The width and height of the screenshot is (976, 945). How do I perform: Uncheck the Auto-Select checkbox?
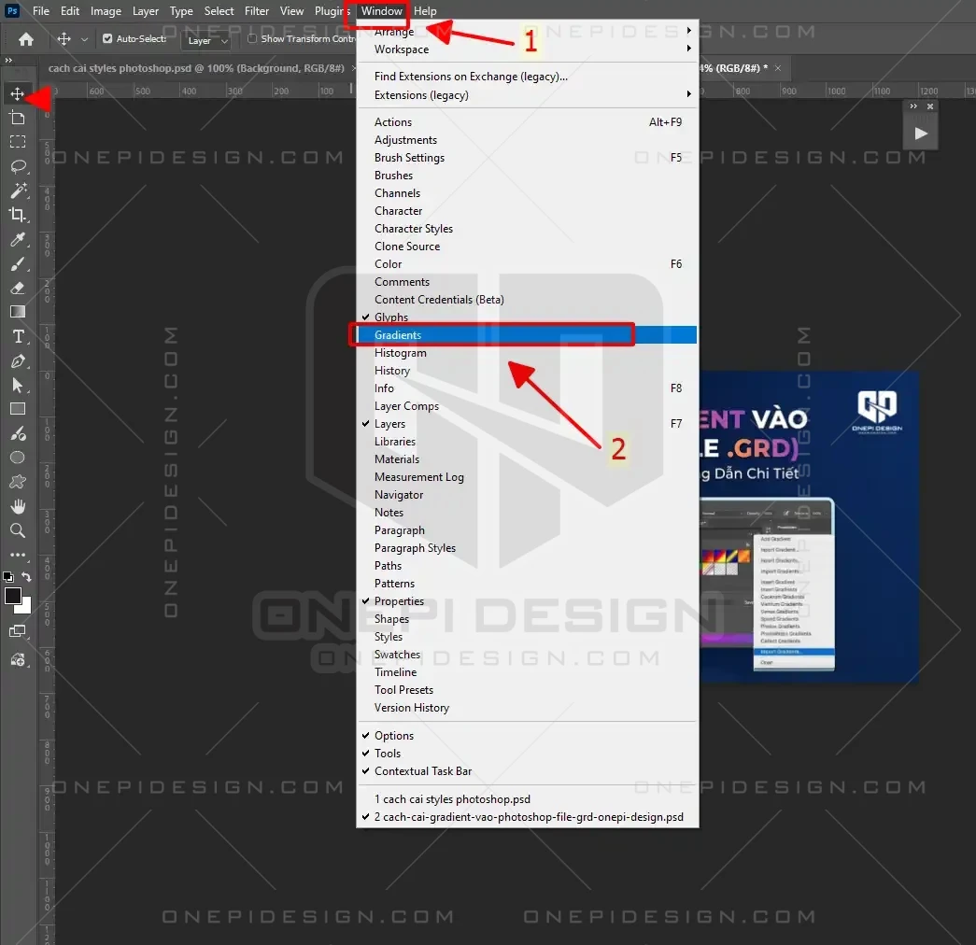(x=107, y=39)
